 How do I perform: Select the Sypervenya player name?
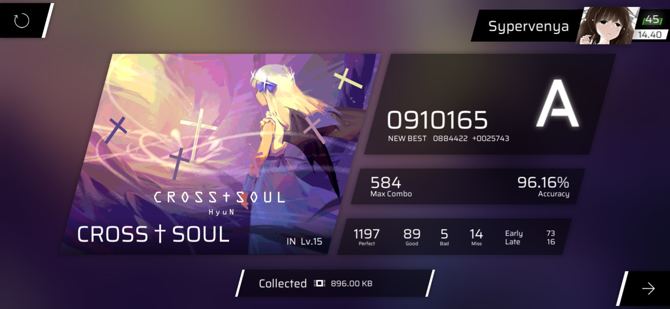point(528,26)
